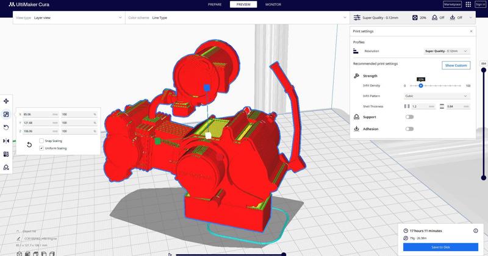The width and height of the screenshot is (488, 256).
Task: Click the clock icon beside print time
Action: coord(406,231)
